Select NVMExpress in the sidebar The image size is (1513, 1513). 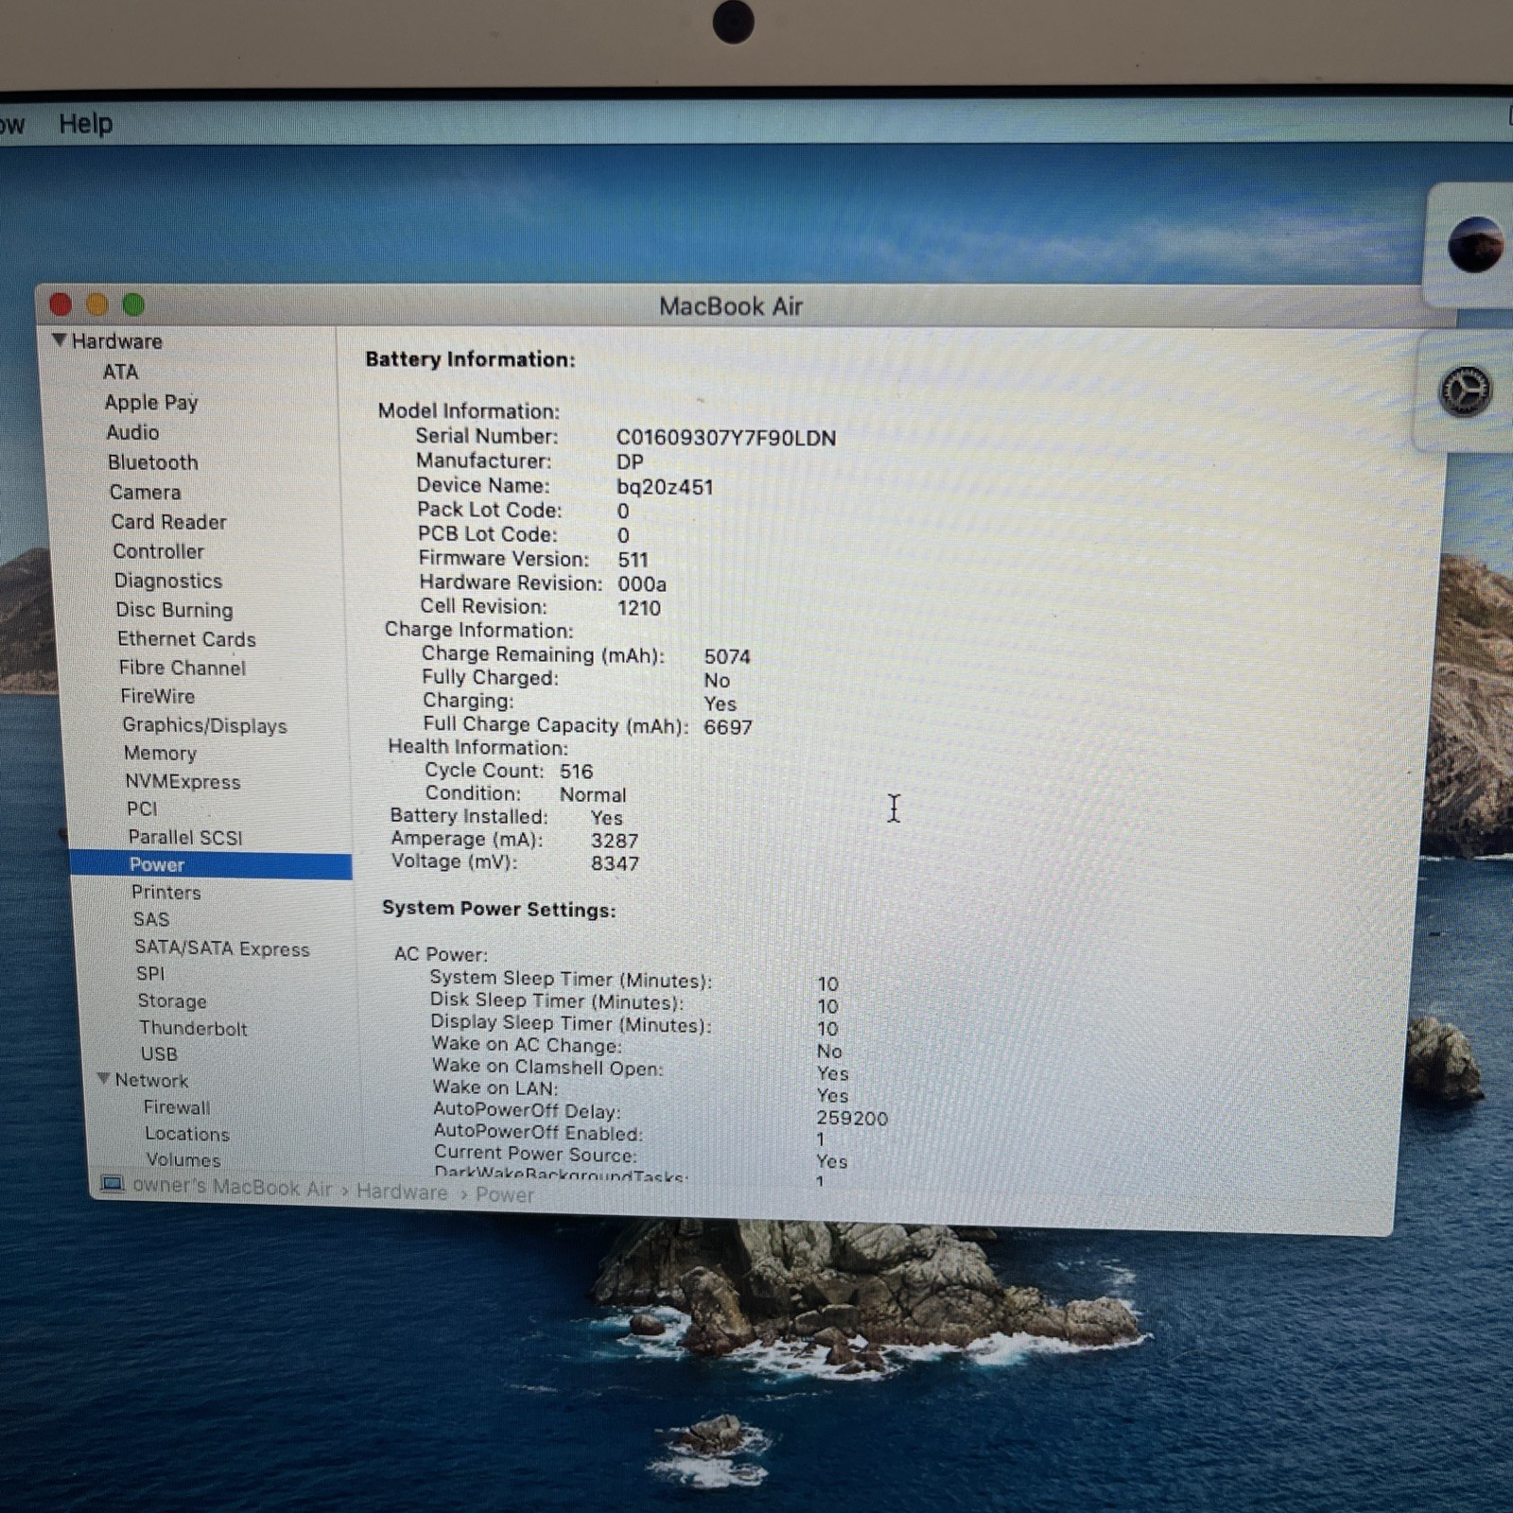[183, 782]
